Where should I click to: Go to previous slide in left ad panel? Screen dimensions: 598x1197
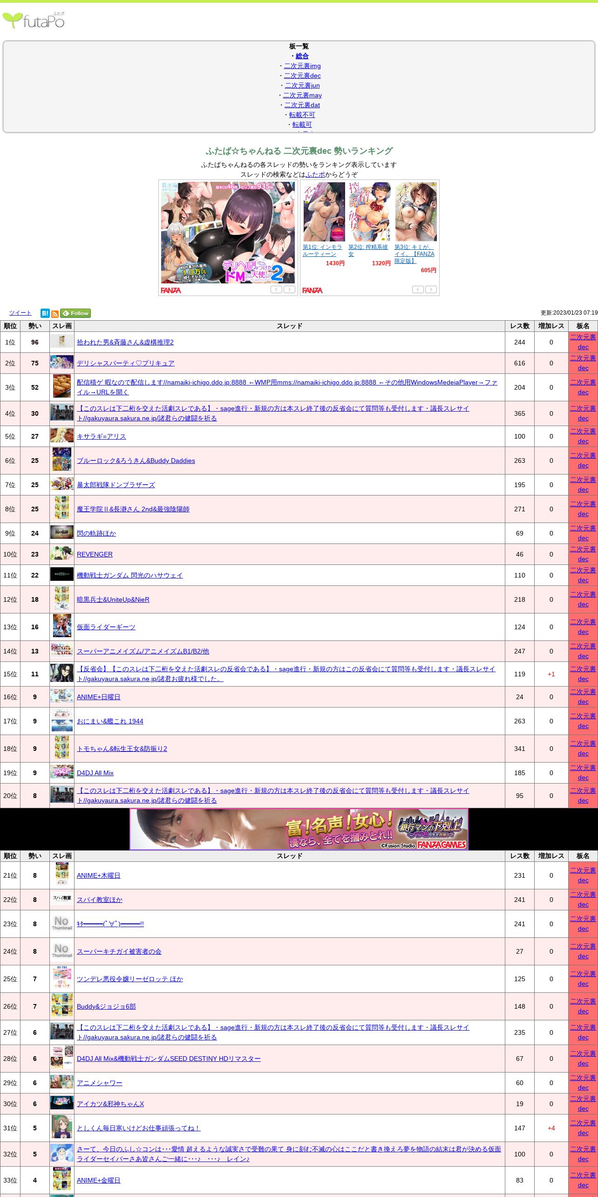coord(276,289)
